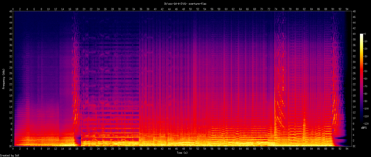This screenshot has height=157, width=371.
Task: Click '44' on the top time axis
Action: [x=169, y=9]
